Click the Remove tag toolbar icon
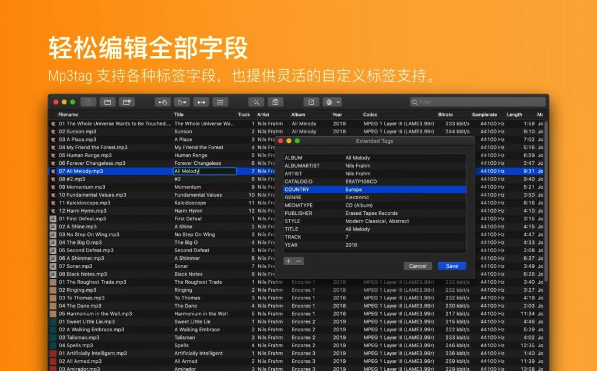The width and height of the screenshot is (597, 371). point(275,102)
